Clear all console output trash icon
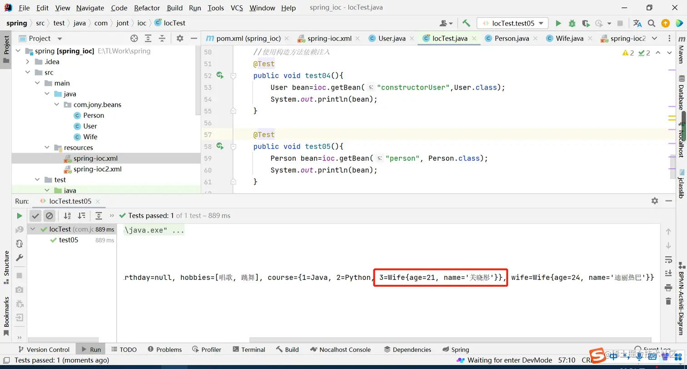This screenshot has width=687, height=369. (668, 301)
